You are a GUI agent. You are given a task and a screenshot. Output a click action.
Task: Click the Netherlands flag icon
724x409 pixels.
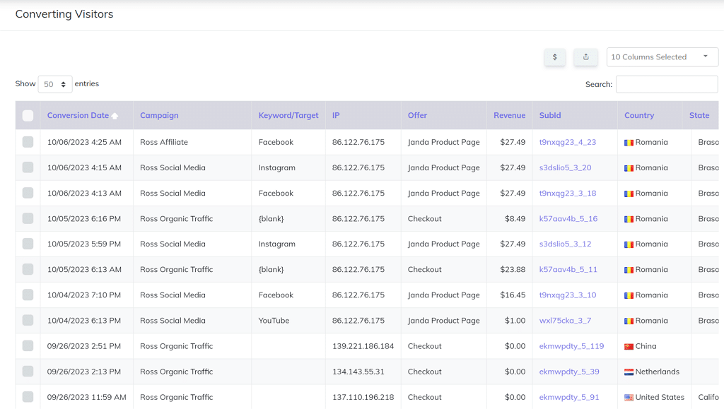[629, 372]
